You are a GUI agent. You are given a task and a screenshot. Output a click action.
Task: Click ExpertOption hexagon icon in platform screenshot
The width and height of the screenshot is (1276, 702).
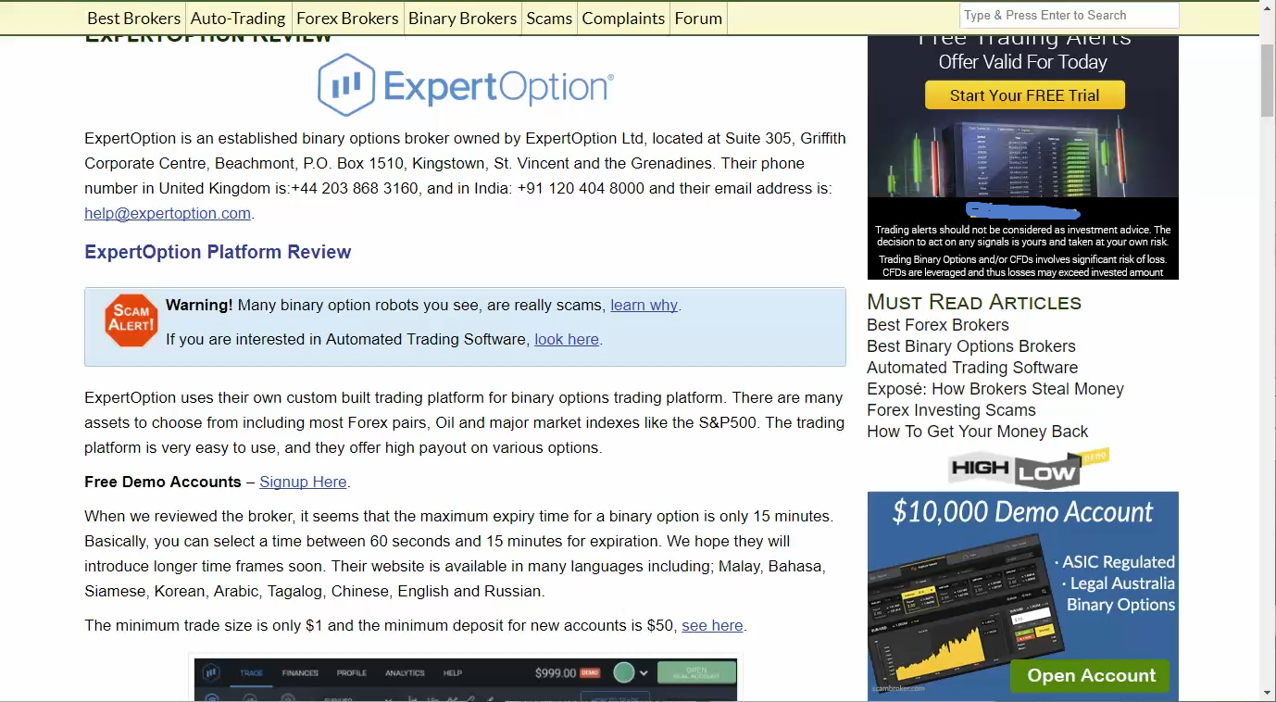click(211, 672)
